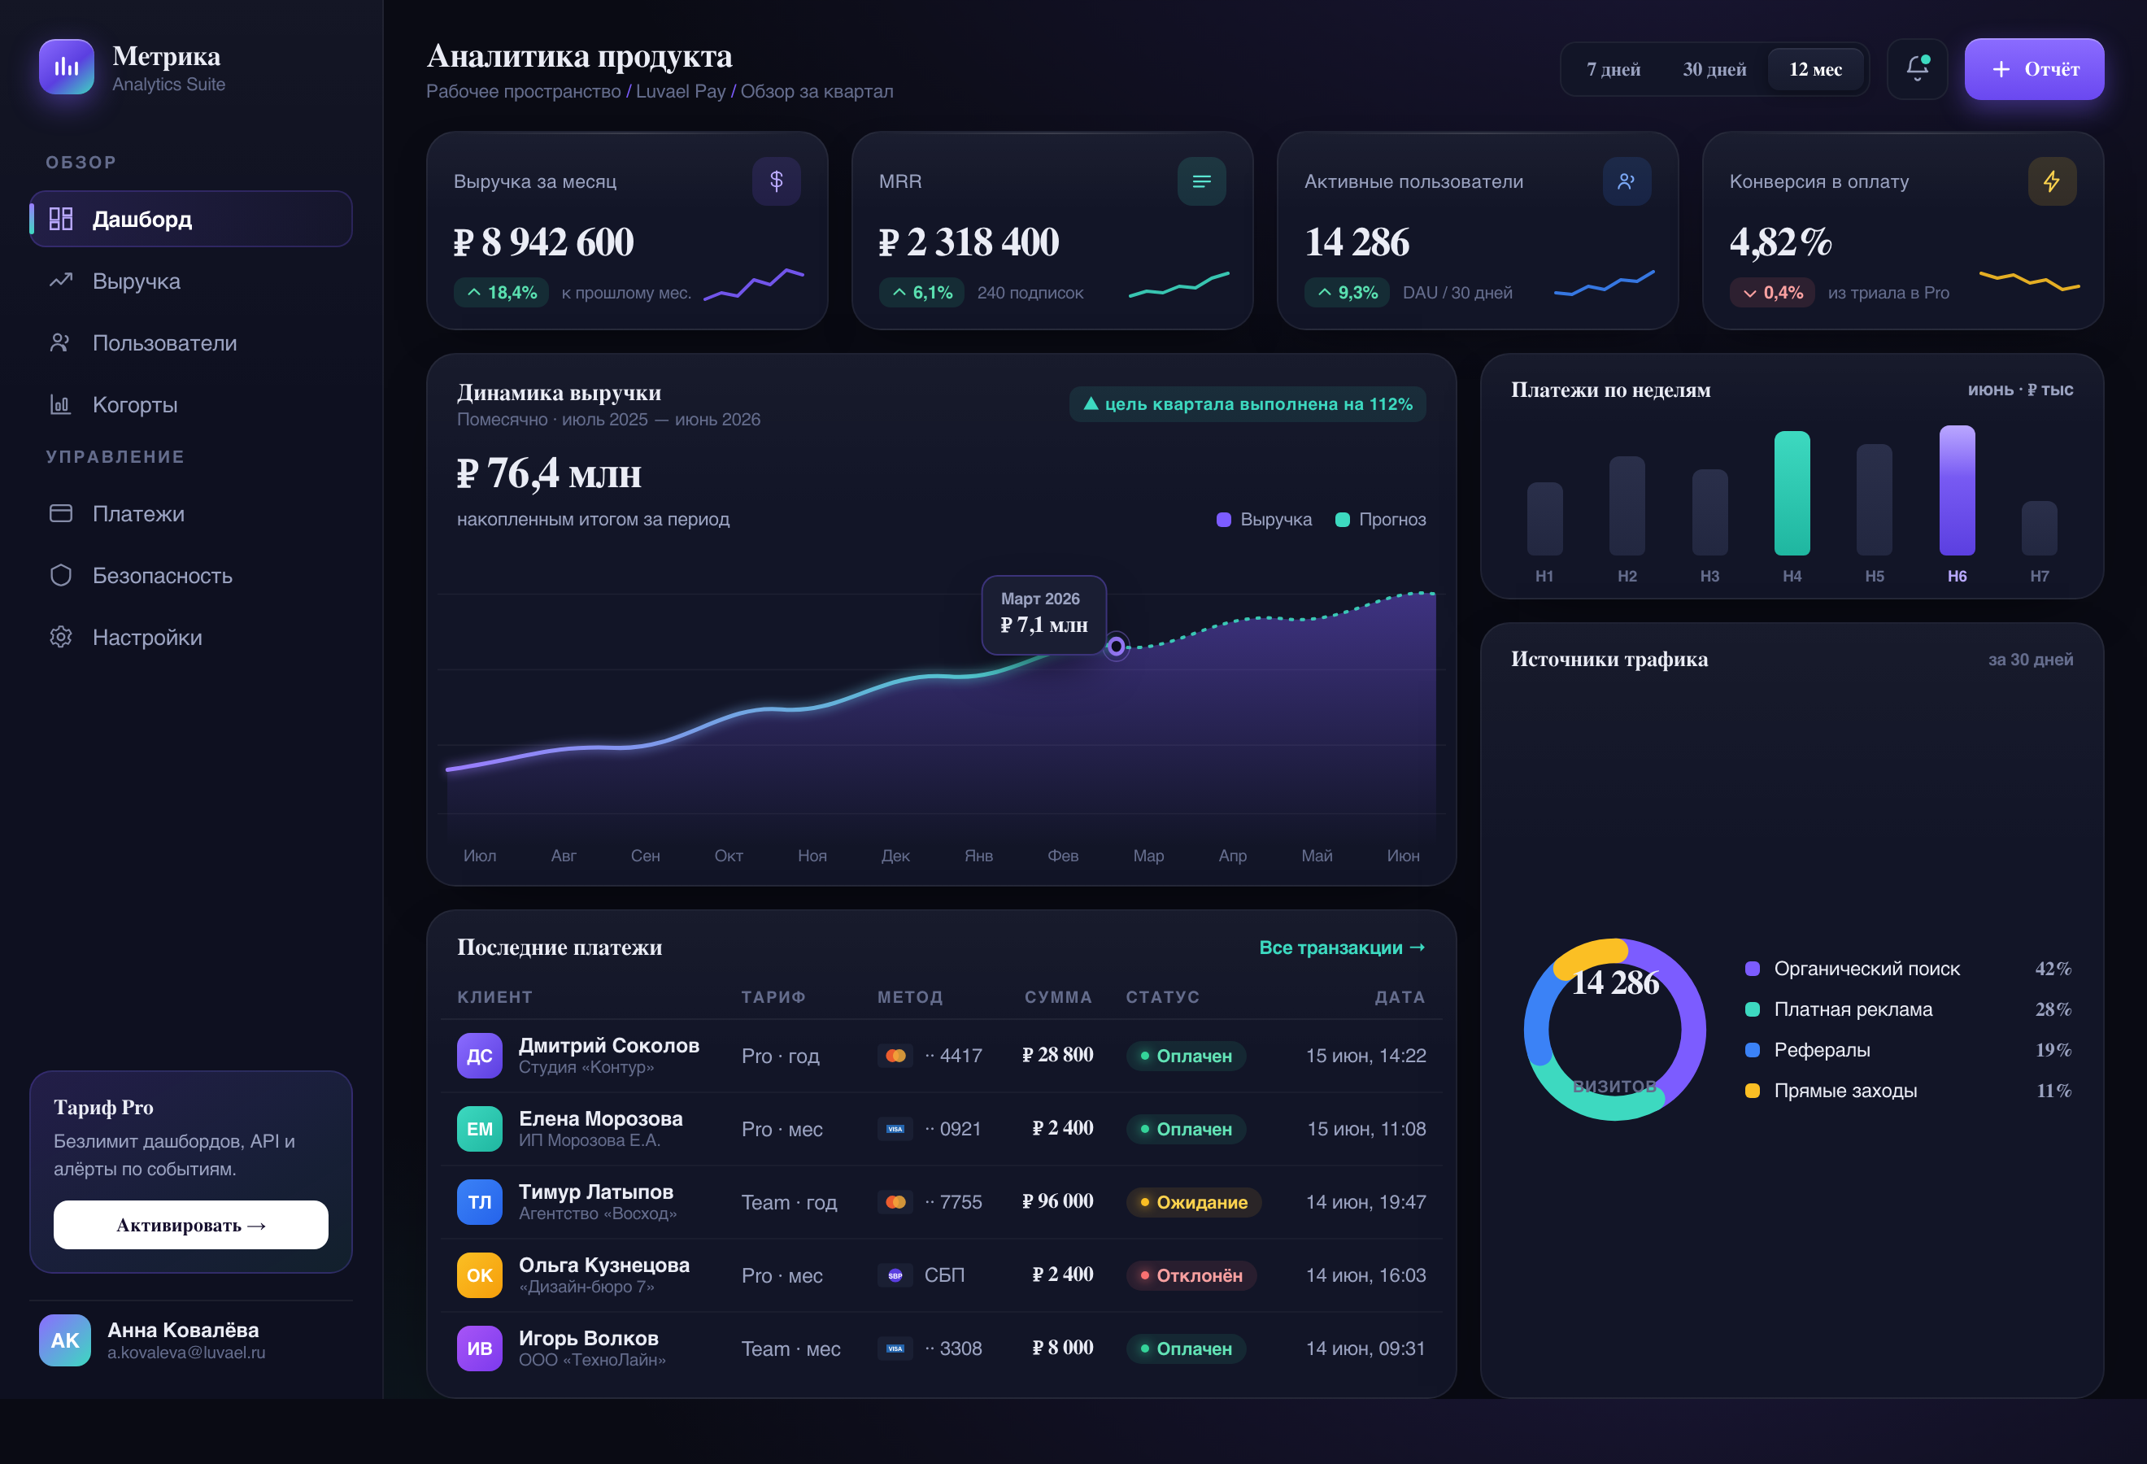This screenshot has width=2147, height=1464.
Task: Switch range to 7 дней
Action: click(1613, 69)
